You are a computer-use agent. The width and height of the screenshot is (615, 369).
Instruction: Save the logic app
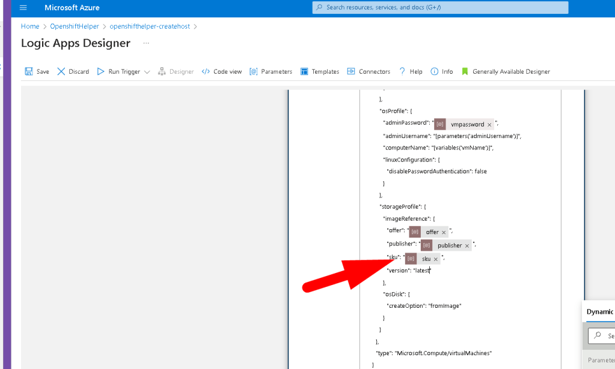pyautogui.click(x=37, y=71)
